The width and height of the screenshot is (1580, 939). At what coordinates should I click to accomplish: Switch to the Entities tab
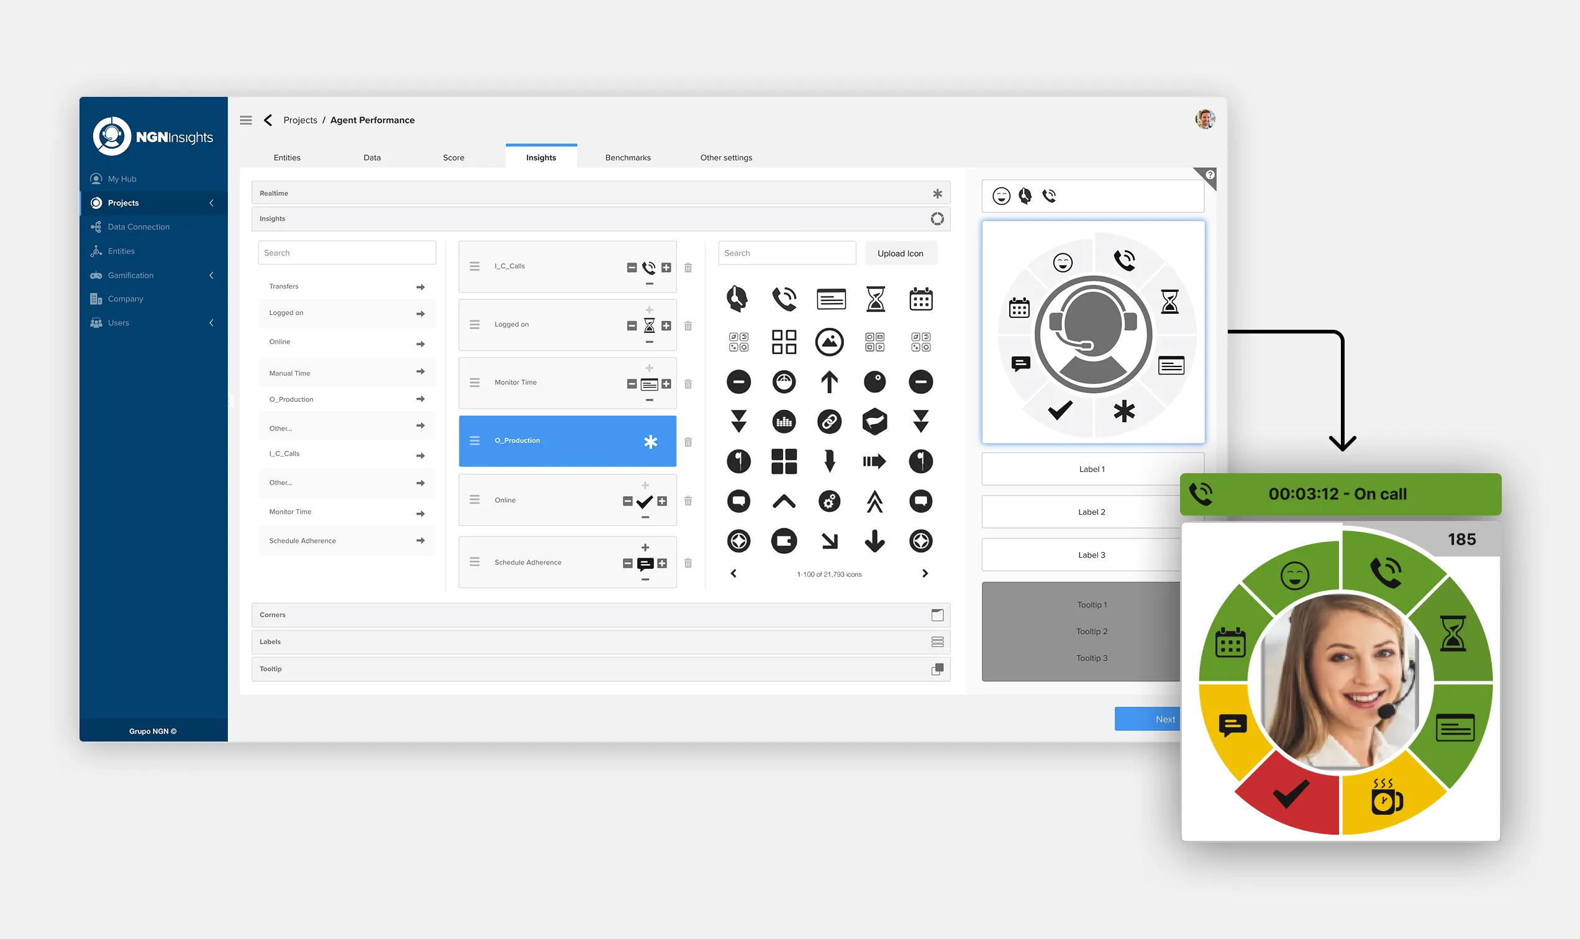pyautogui.click(x=287, y=158)
